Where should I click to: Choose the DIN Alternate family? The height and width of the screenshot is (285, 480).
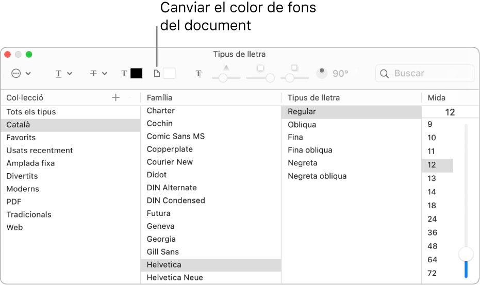click(x=211, y=188)
